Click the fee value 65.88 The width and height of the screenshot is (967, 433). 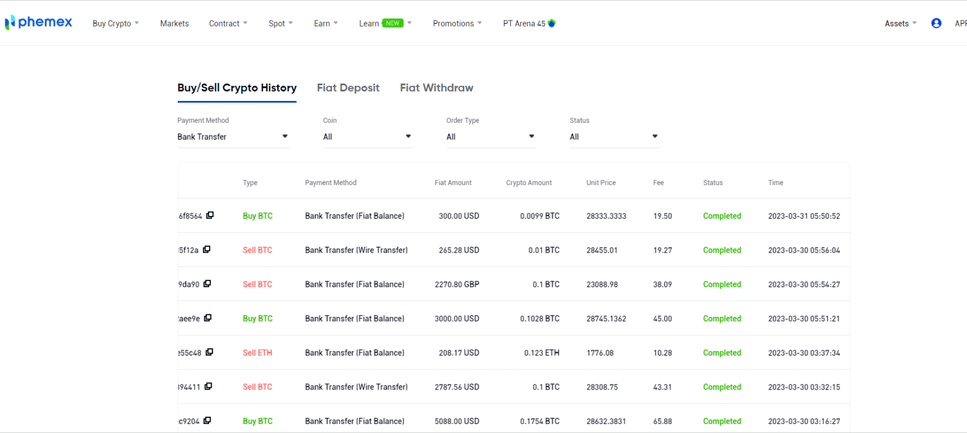[x=662, y=421]
